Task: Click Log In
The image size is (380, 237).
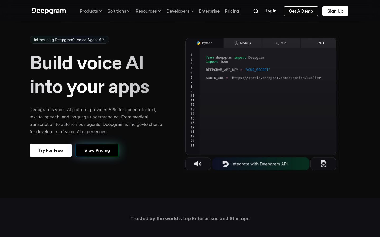Action: tap(271, 11)
